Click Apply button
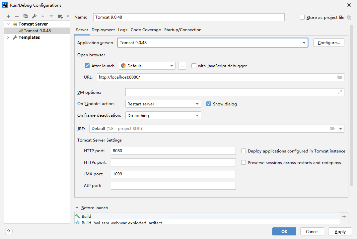 point(340,231)
